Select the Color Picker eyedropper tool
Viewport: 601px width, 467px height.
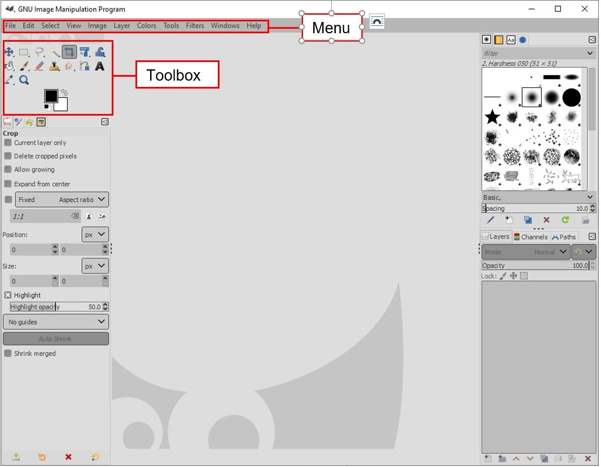[9, 80]
